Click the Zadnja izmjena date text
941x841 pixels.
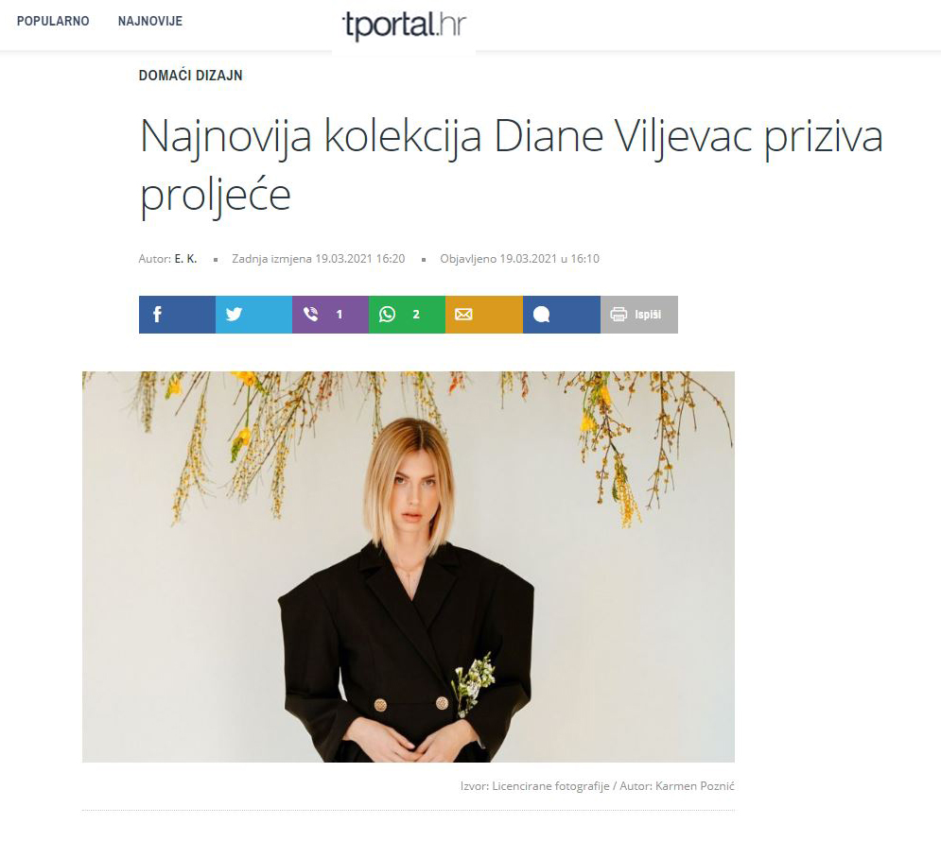318,258
